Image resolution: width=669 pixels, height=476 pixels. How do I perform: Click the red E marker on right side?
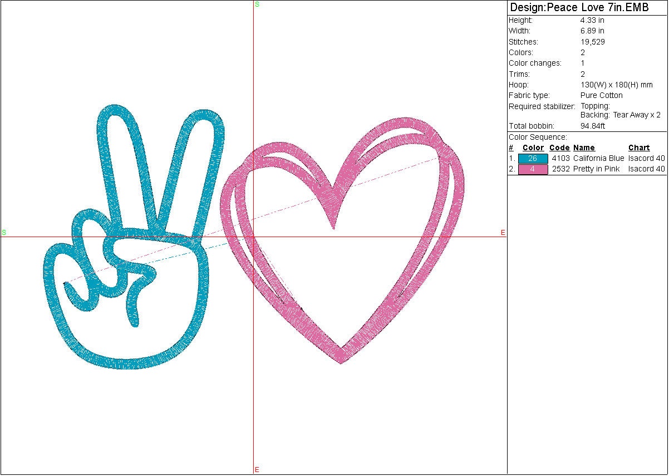[503, 233]
